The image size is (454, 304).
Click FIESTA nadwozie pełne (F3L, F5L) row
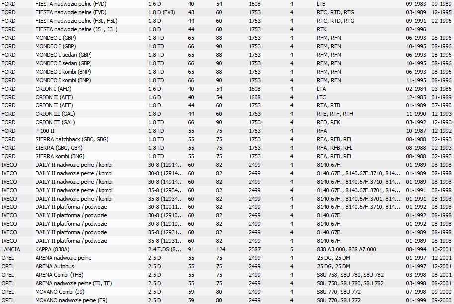click(x=227, y=21)
